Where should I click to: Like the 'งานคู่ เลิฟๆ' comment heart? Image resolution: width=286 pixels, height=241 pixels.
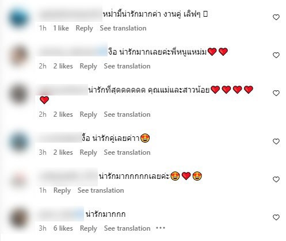coord(276,17)
